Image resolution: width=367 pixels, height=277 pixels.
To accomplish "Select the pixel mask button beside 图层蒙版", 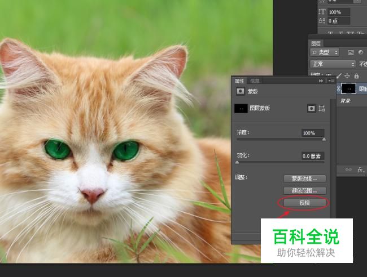I will pos(311,109).
